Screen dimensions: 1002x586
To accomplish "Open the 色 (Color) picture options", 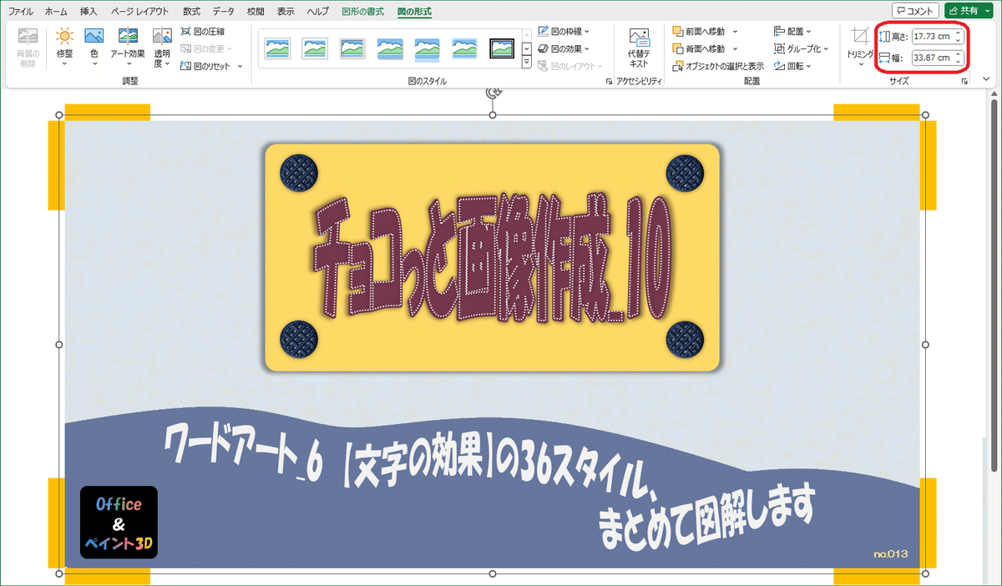I will (94, 48).
